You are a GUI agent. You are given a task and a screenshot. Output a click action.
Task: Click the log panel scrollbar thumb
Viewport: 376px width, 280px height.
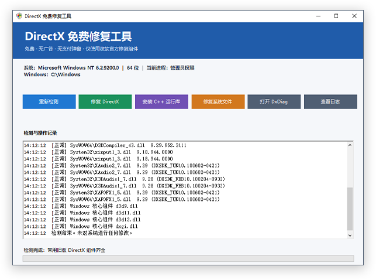coord(350,209)
